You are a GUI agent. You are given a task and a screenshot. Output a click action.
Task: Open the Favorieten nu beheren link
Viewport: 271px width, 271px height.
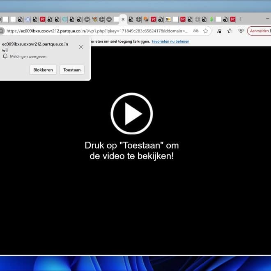pyautogui.click(x=170, y=41)
